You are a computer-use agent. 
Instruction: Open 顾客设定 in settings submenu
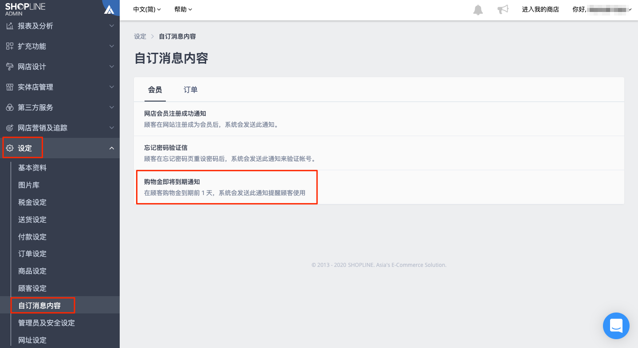pos(32,289)
